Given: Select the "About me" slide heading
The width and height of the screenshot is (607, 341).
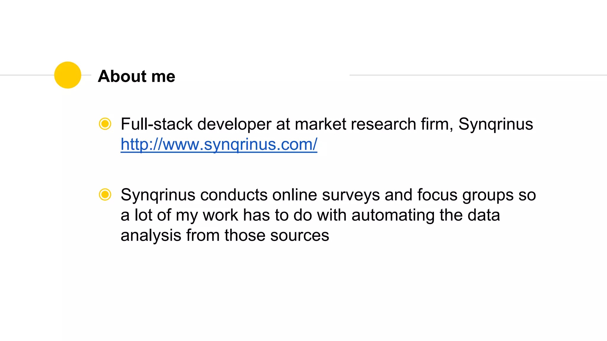Looking at the screenshot, I should pos(136,76).
